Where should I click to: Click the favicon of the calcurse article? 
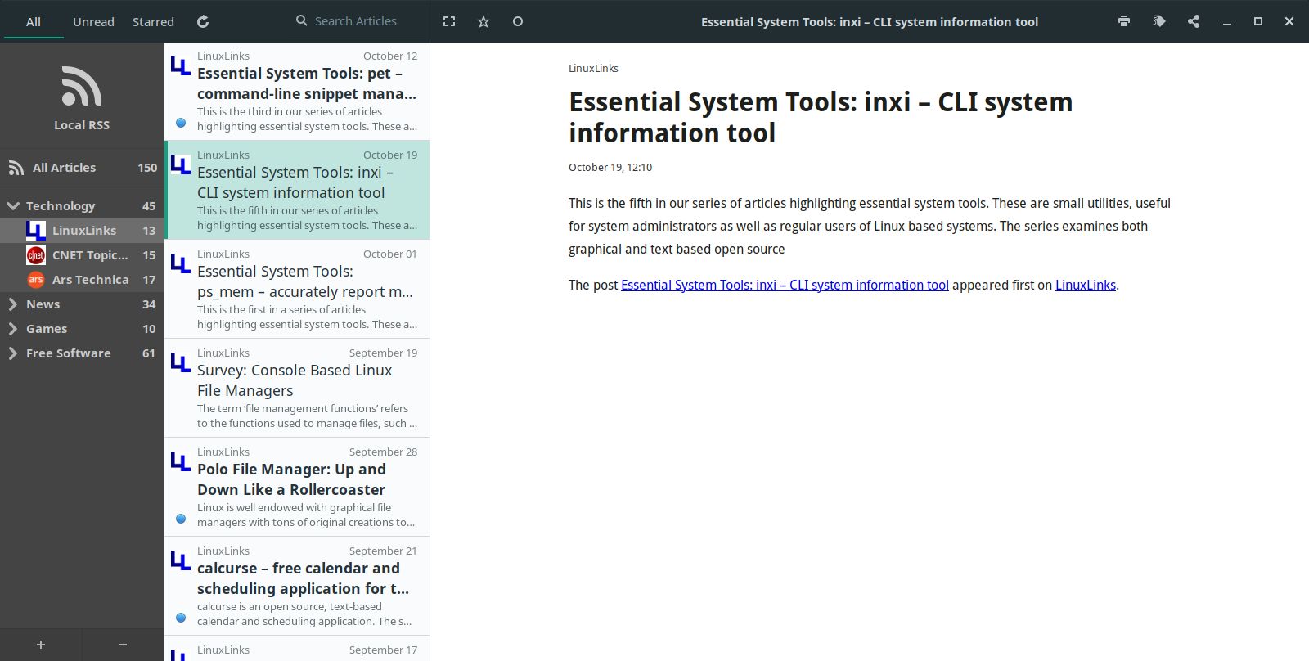181,560
